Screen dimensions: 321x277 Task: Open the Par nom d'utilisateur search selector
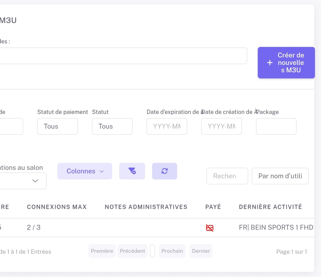click(x=280, y=176)
